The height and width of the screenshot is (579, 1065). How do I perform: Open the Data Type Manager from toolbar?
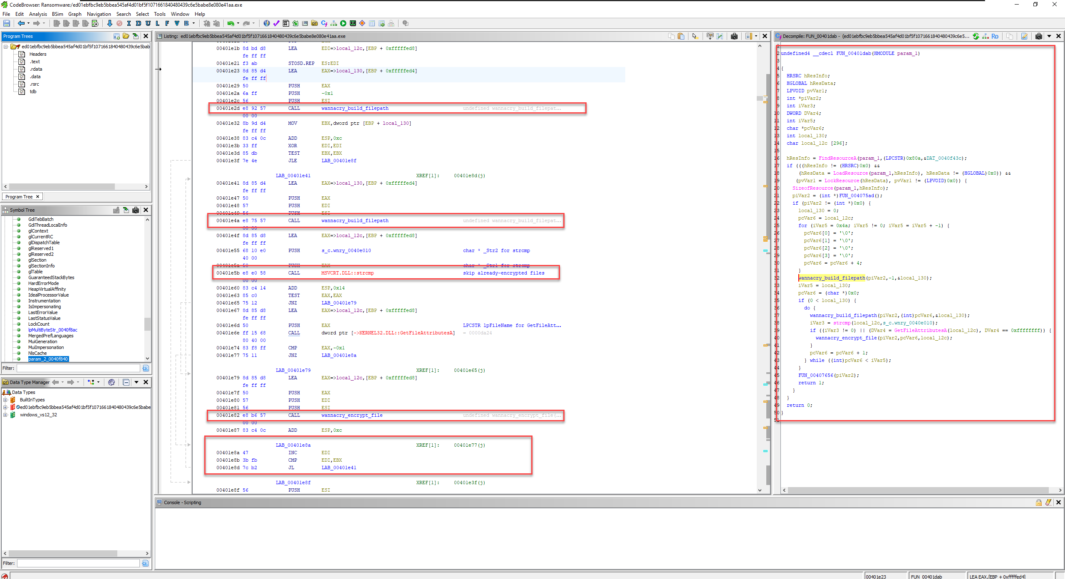click(314, 24)
